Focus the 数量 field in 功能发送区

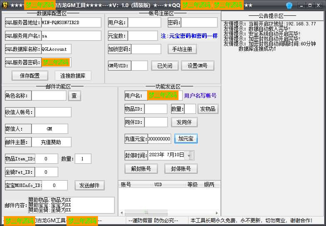pyautogui.click(x=190, y=109)
